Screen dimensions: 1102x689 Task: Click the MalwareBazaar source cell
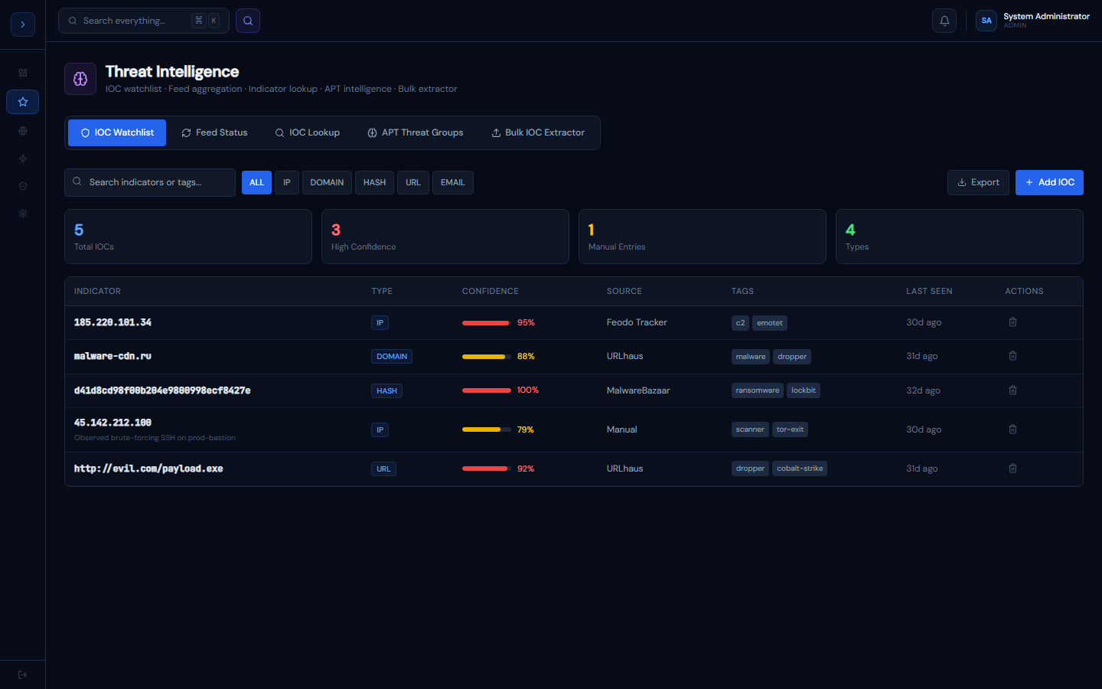(x=638, y=390)
